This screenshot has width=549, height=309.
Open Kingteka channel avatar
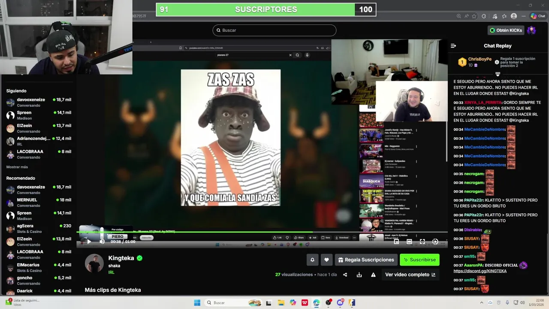pyautogui.click(x=94, y=264)
